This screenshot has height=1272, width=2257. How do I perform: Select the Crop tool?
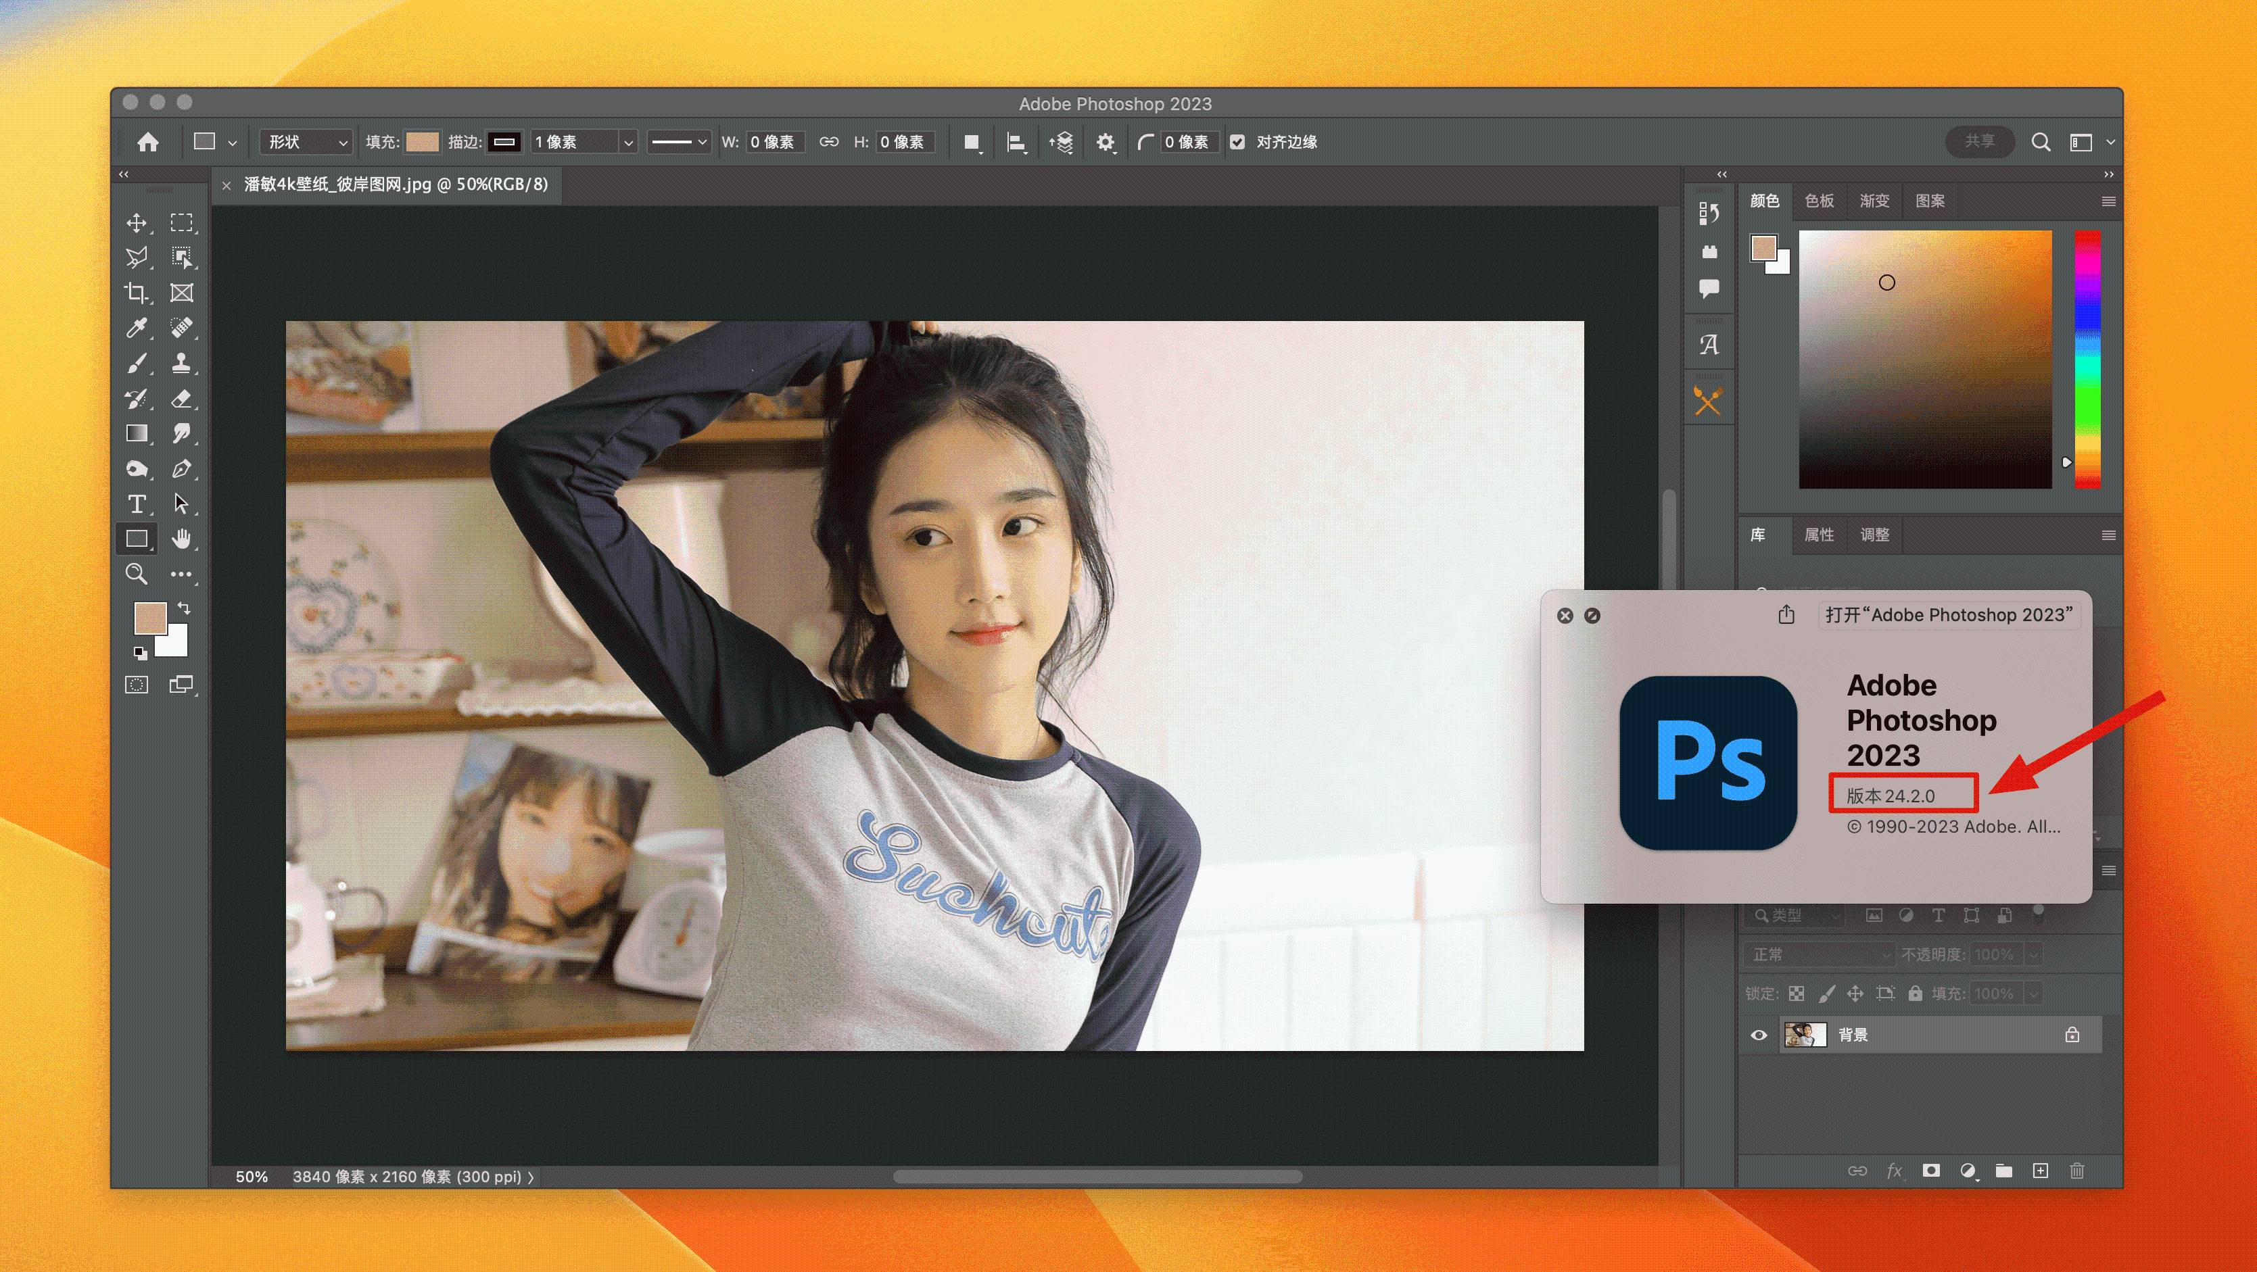tap(137, 293)
